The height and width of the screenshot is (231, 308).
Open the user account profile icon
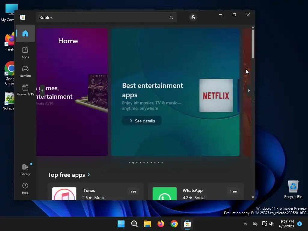pyautogui.click(x=193, y=17)
